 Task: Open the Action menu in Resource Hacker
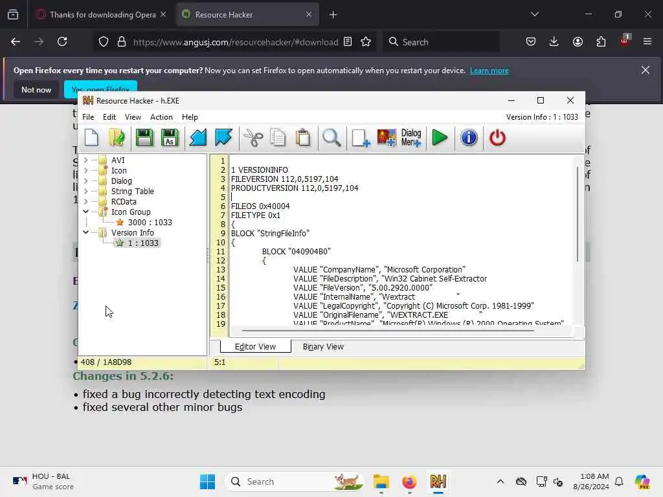tap(161, 117)
